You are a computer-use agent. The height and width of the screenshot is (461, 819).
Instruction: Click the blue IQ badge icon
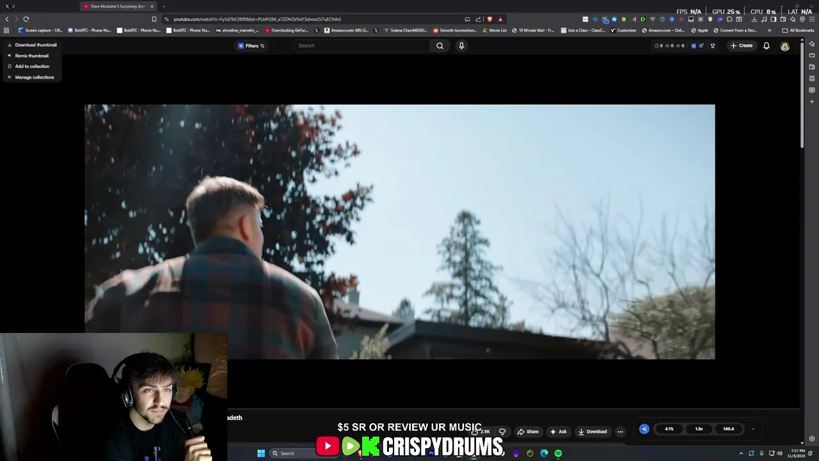644,429
